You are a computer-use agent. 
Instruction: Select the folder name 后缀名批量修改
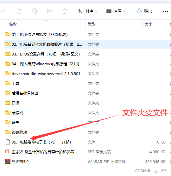click(25, 93)
